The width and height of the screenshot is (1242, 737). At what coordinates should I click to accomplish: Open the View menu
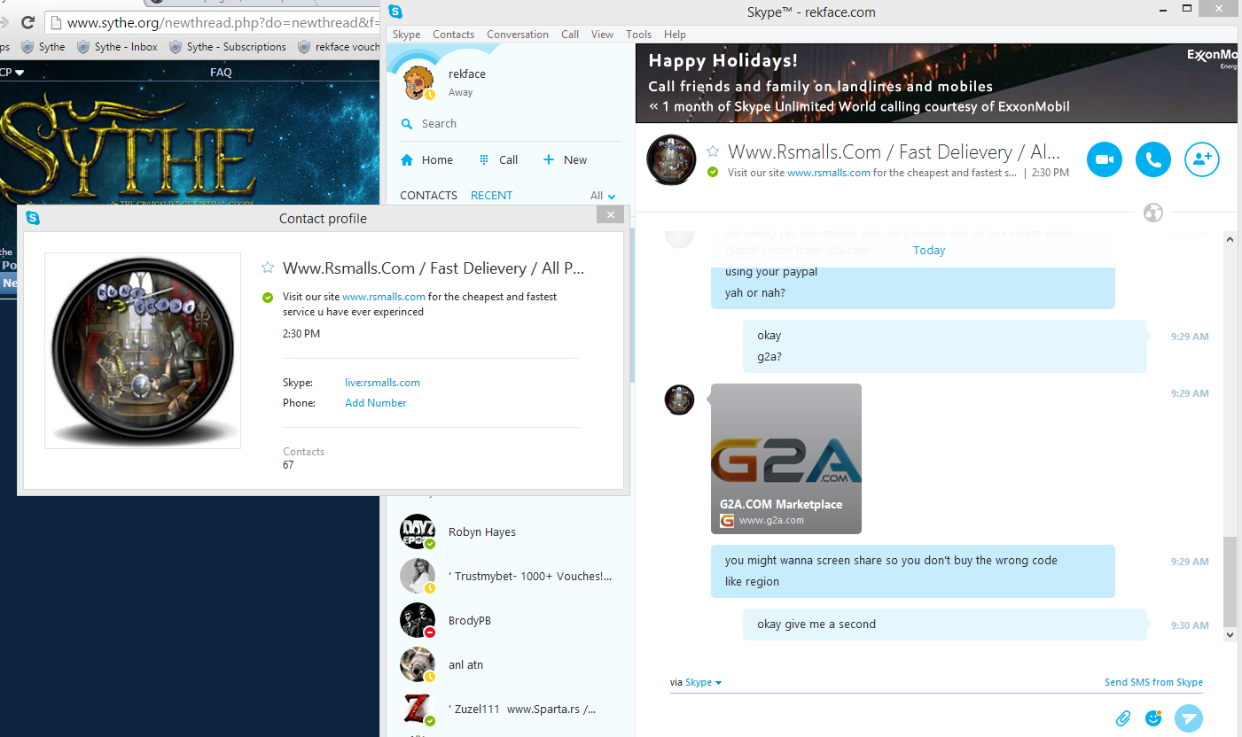(x=603, y=35)
